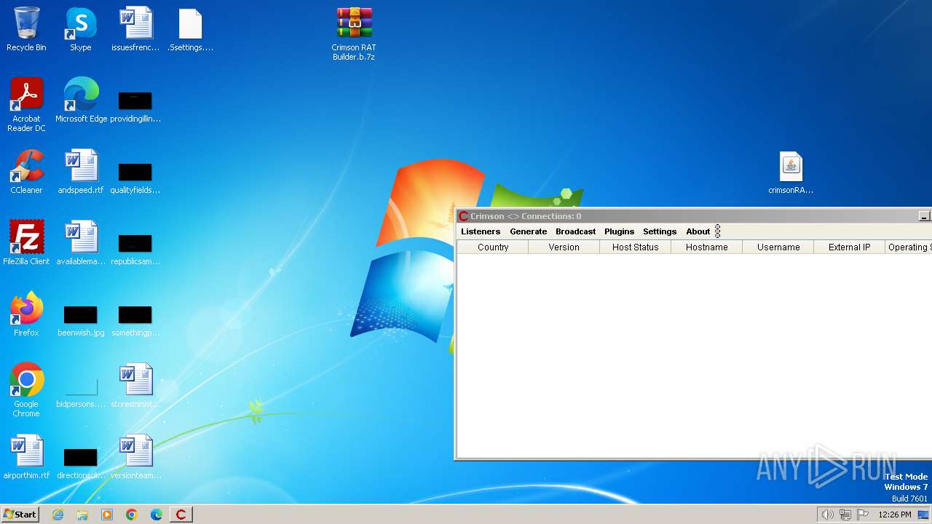Open the About menu

pos(698,231)
